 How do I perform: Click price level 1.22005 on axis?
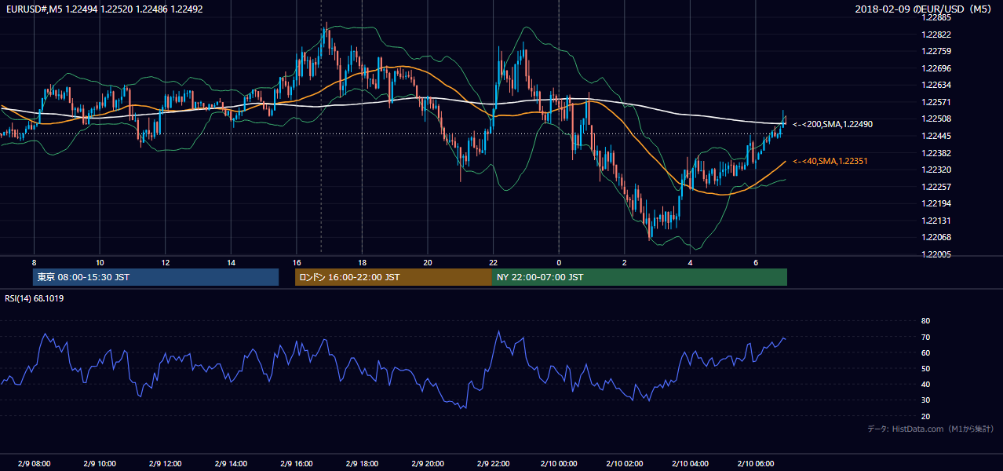(936, 254)
